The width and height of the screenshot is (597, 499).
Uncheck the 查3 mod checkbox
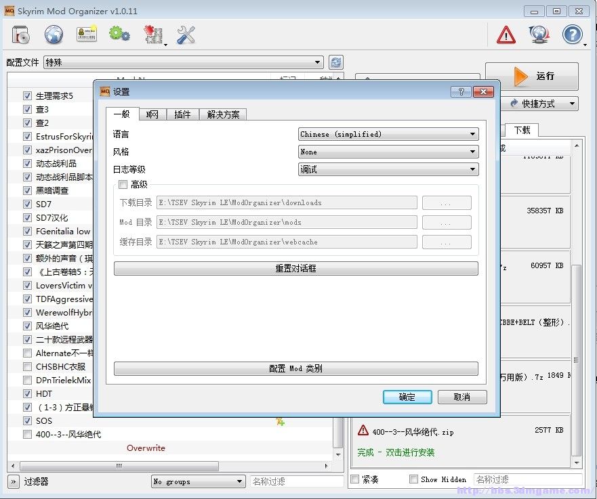27,109
